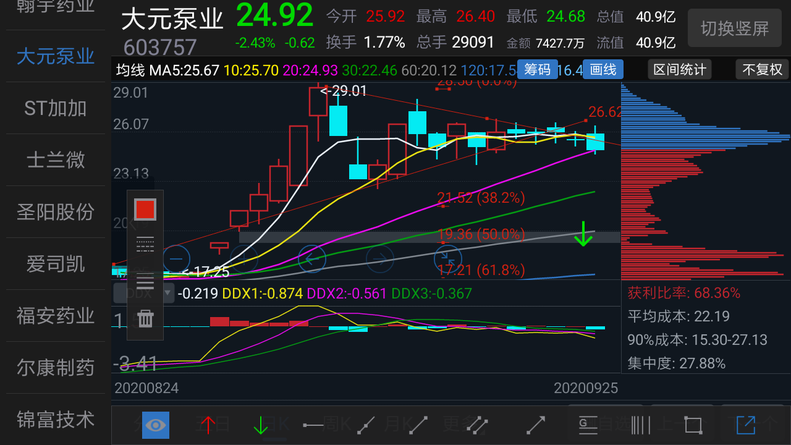Select 翰宇药业 in stock list
This screenshot has width=791, height=445.
pos(56,7)
